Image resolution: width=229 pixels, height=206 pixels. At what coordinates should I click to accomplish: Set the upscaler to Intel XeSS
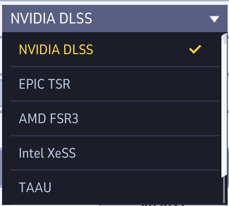[x=47, y=153]
